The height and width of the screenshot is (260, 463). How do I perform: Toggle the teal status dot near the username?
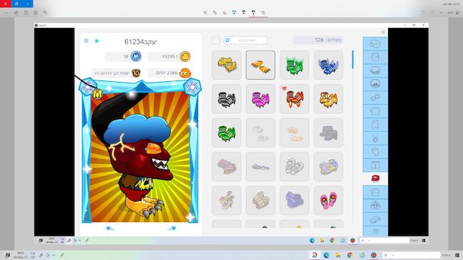(x=97, y=41)
